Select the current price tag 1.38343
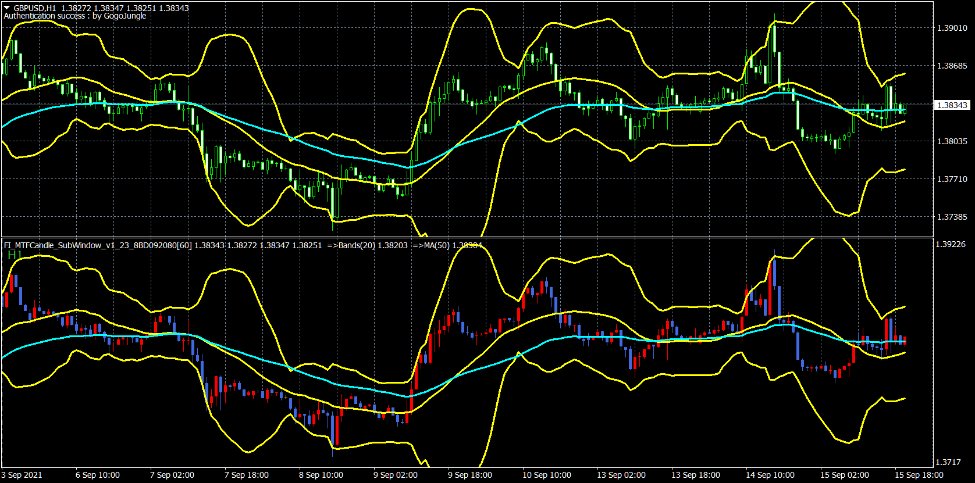This screenshot has height=483, width=975. pos(952,105)
